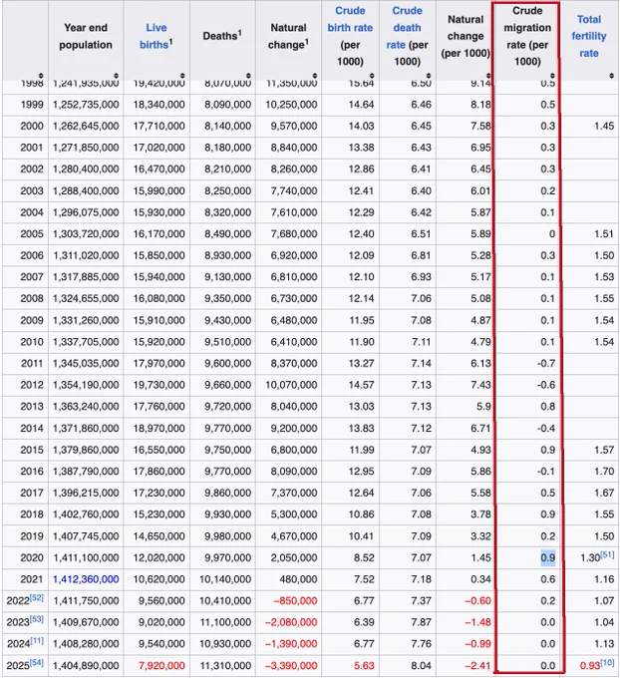The image size is (620, 678).
Task: Open the Crude birth rate header link
Action: coord(350,19)
